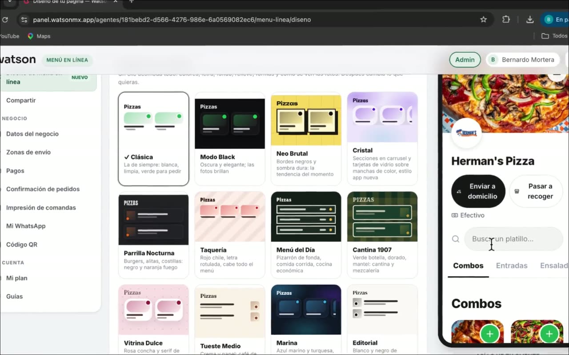The image size is (569, 355).
Task: Select the Parrilla Nocturna theme
Action: pyautogui.click(x=153, y=235)
